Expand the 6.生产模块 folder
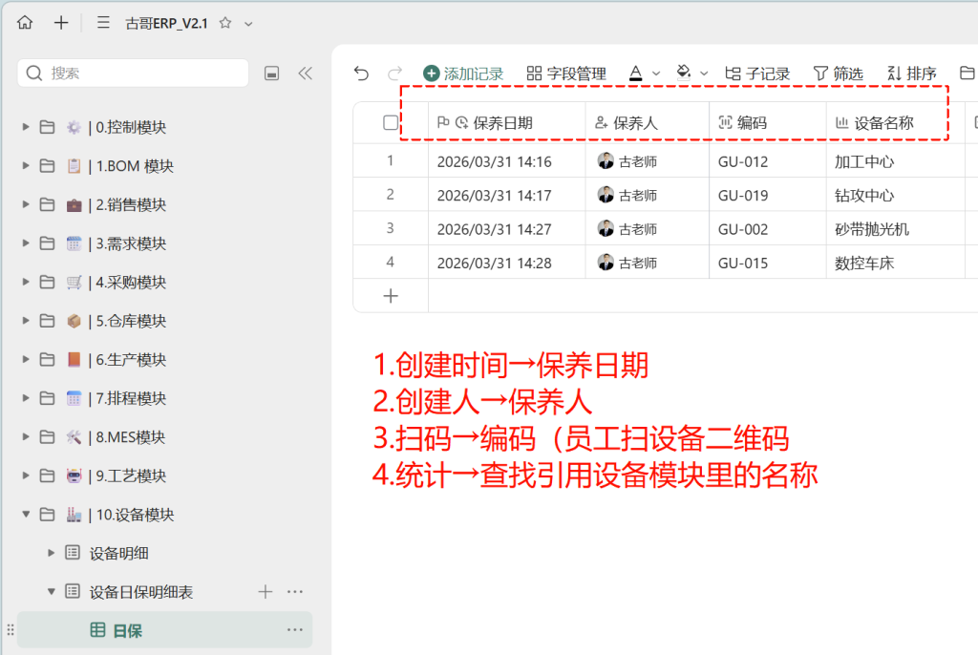The width and height of the screenshot is (978, 655). click(26, 359)
